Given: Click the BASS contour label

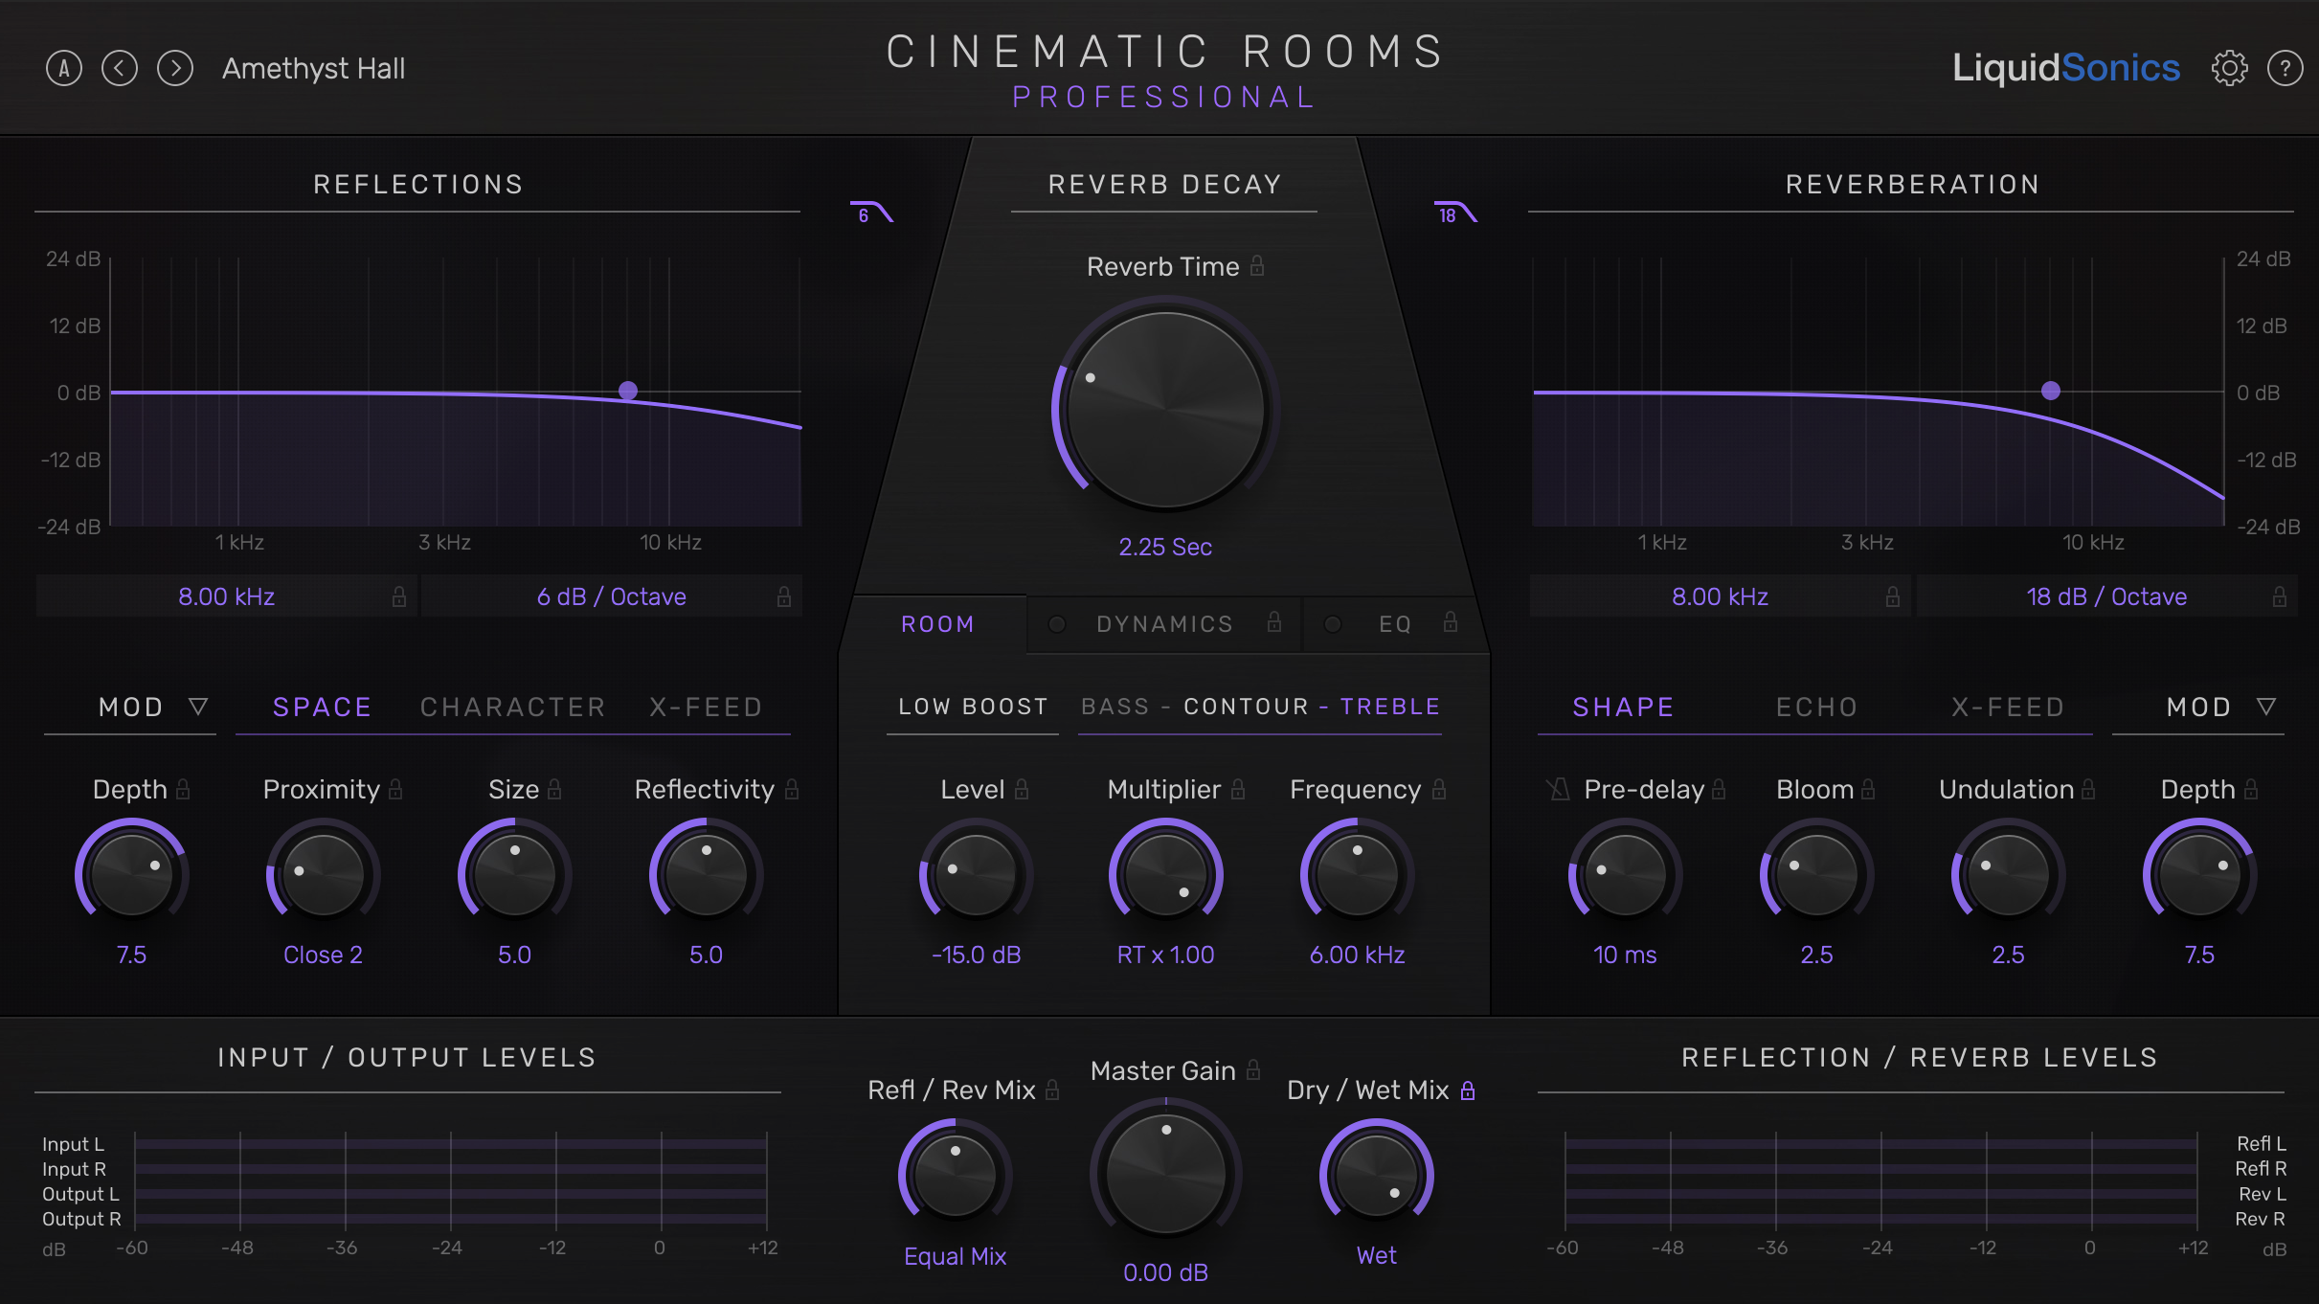Looking at the screenshot, I should click(1114, 707).
